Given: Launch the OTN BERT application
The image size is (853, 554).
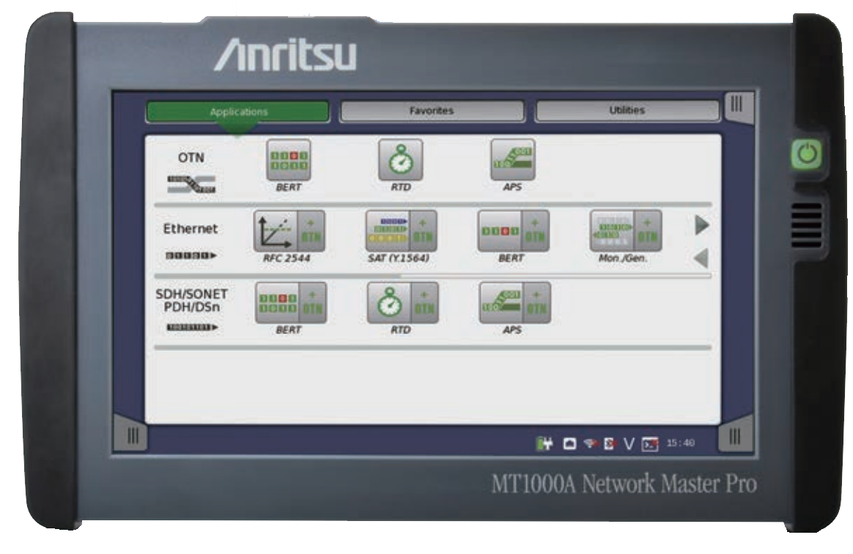Looking at the screenshot, I should (288, 160).
